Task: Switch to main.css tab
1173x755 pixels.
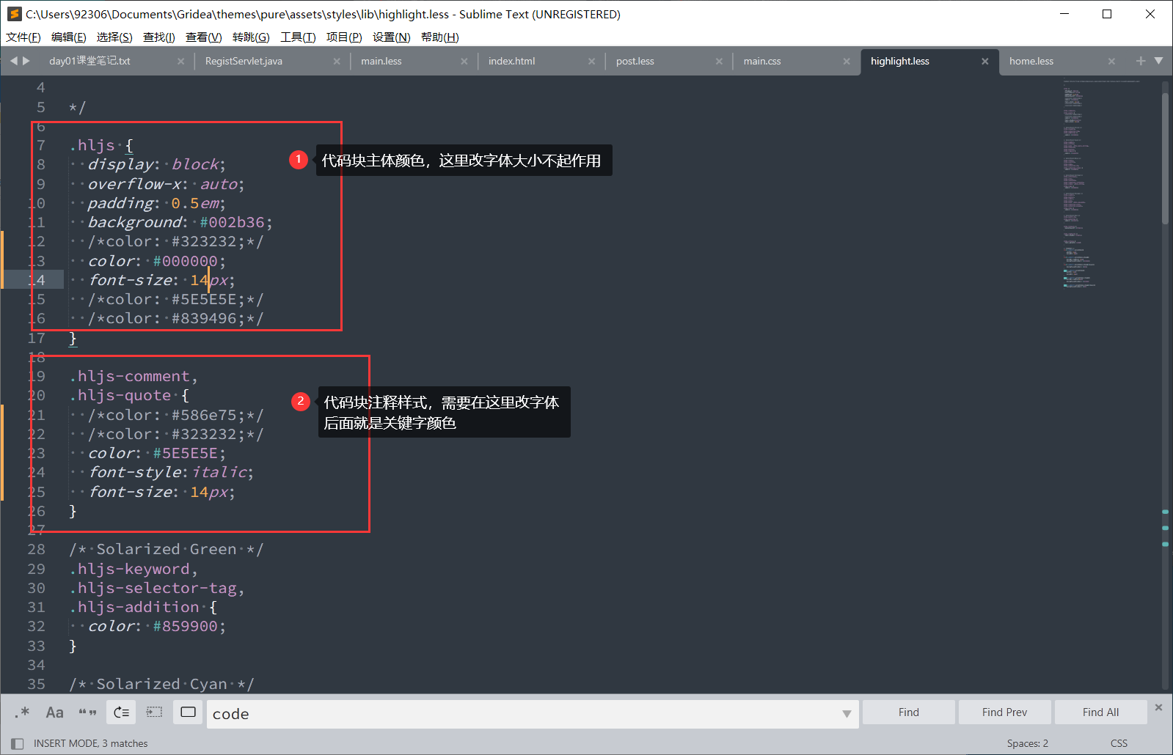Action: point(762,61)
